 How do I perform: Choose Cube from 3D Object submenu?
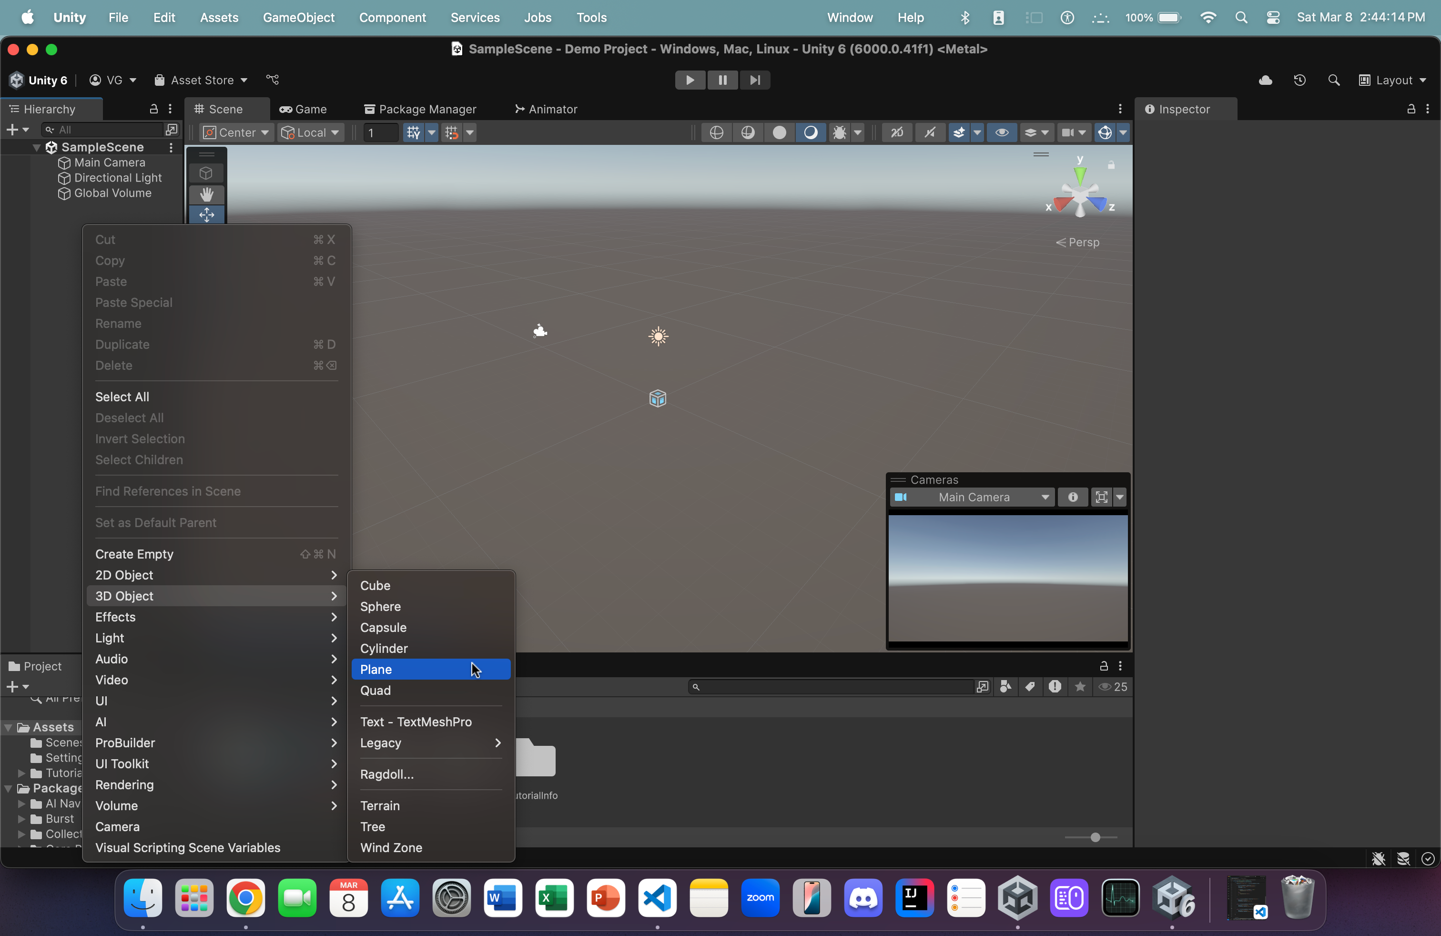point(430,585)
